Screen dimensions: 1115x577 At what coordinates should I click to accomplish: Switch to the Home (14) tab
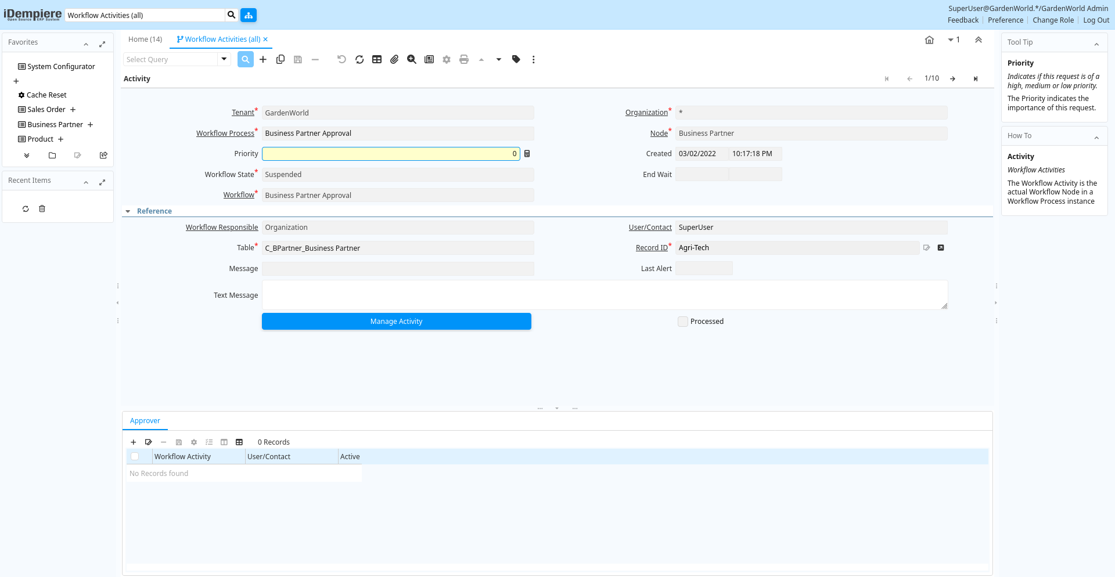click(x=145, y=39)
